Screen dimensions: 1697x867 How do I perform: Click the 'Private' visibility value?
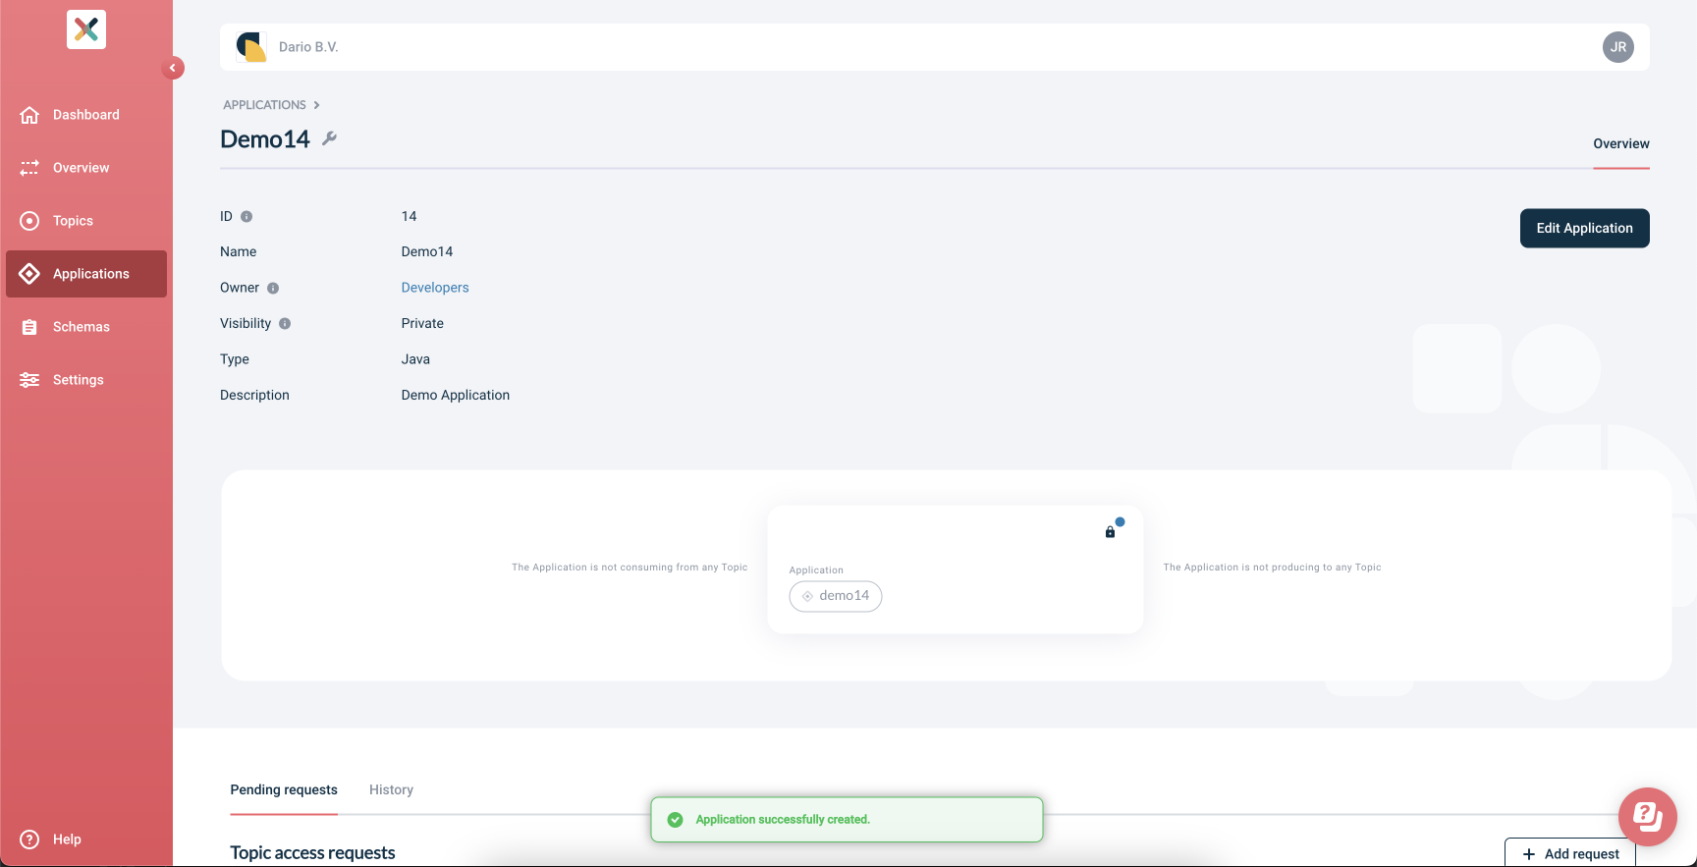(x=422, y=323)
